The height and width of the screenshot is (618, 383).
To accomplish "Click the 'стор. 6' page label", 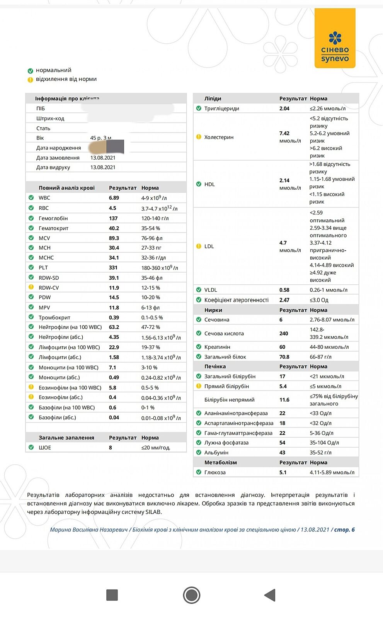I will point(344,530).
